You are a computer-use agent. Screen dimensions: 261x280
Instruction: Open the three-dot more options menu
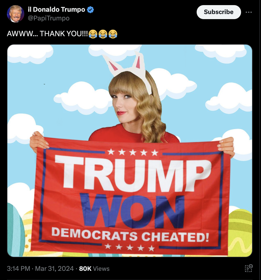pos(249,12)
